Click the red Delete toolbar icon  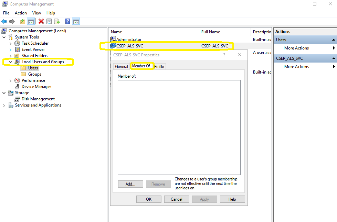click(x=41, y=21)
